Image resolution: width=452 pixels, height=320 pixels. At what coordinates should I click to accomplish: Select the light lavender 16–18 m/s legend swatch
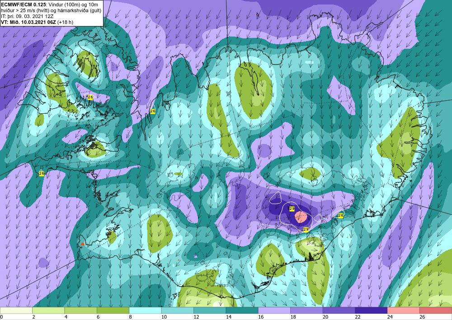[274, 311]
